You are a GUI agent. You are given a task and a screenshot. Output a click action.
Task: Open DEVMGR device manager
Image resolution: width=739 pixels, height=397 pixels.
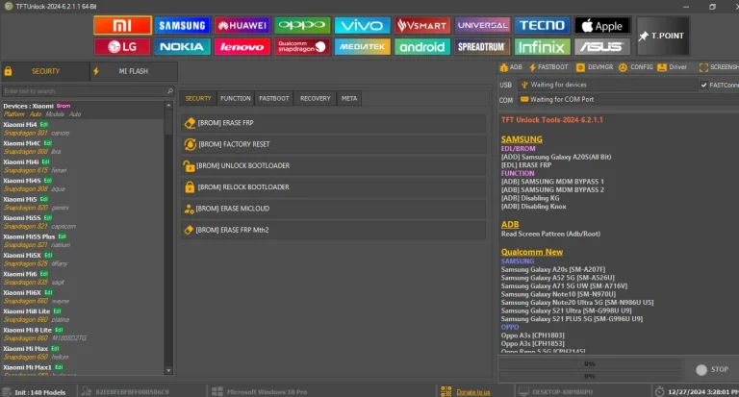(594, 67)
